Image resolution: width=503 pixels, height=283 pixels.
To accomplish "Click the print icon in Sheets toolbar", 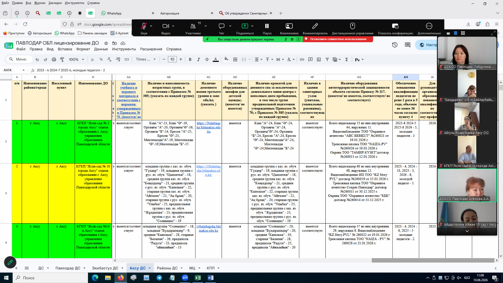I will coord(54,59).
